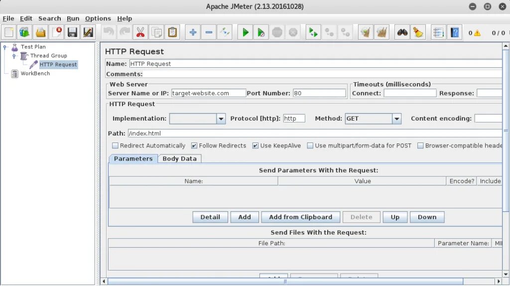Select WorkBench in the tree

[x=35, y=74]
